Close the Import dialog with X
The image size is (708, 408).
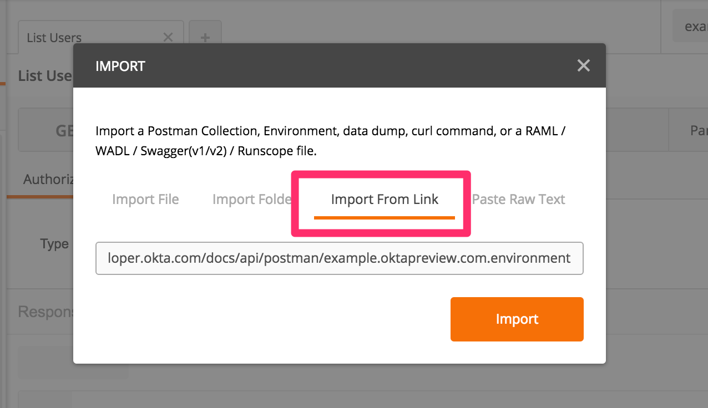click(583, 66)
